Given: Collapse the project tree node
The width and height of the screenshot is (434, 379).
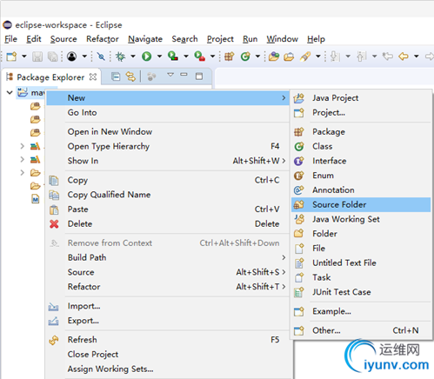Looking at the screenshot, I should point(10,93).
